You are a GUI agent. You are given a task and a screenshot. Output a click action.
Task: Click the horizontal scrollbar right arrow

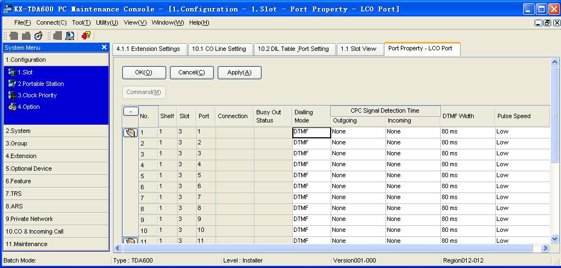[x=545, y=248]
